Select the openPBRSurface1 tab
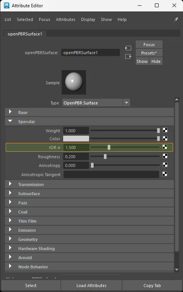Screen dimensions: 183x292 click(x=25, y=34)
